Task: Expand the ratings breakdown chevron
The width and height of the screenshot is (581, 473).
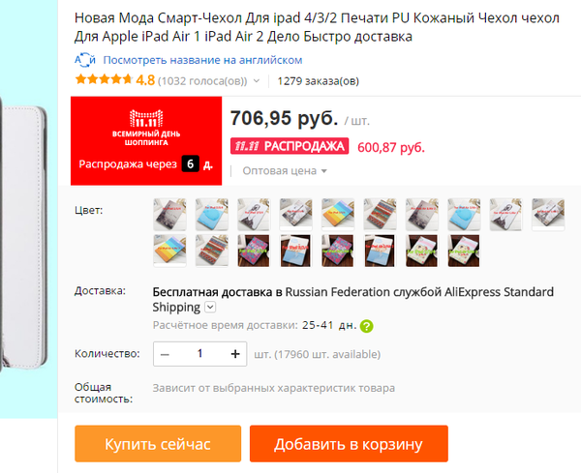Action: [257, 80]
